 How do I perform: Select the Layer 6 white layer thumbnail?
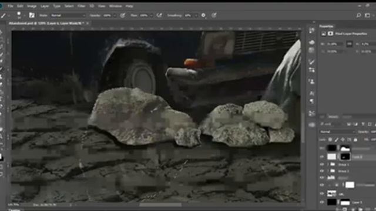331,156
